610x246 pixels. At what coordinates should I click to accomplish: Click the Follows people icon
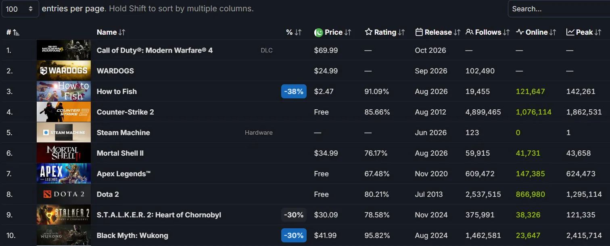pos(469,32)
